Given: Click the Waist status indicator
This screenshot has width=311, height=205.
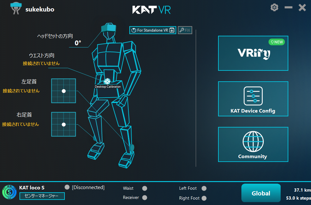Looking at the screenshot, I should pos(145,188).
